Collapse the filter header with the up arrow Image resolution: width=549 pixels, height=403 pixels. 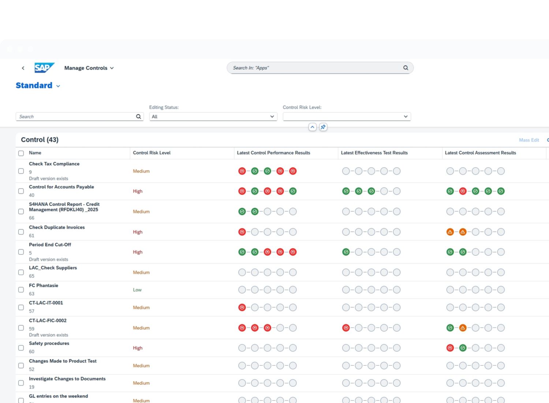(312, 127)
